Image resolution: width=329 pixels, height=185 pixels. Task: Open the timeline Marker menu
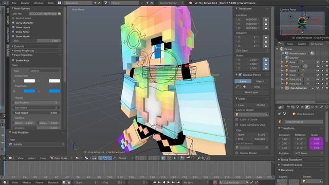point(27,182)
